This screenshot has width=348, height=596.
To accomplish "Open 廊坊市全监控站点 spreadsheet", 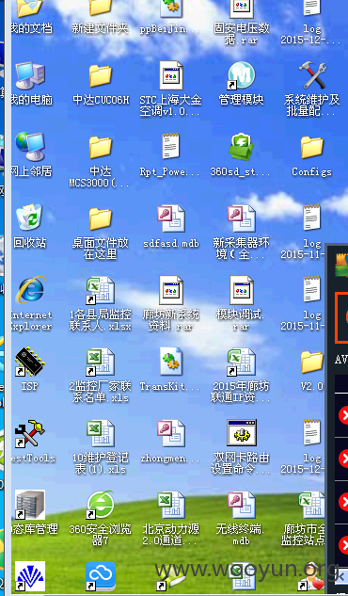I will point(311,505).
